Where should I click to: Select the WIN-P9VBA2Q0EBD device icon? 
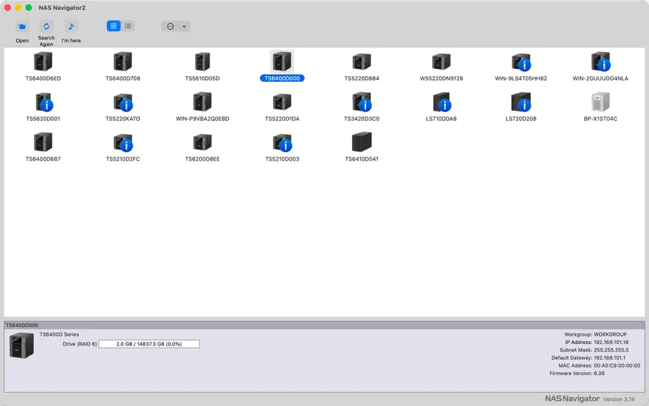click(x=203, y=102)
